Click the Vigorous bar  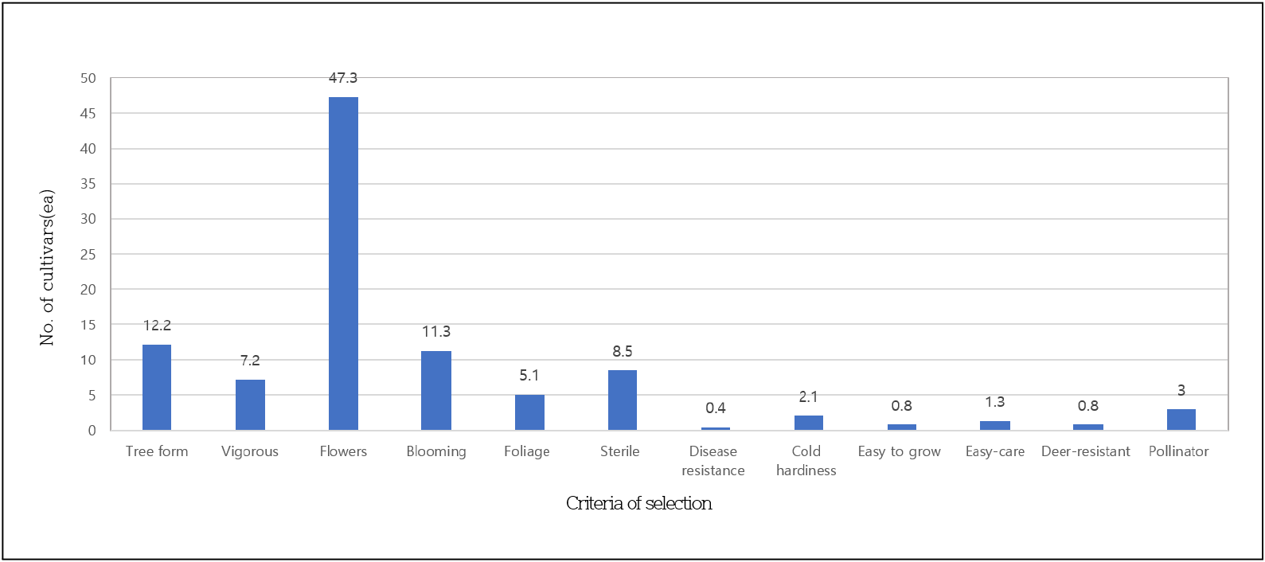click(250, 405)
